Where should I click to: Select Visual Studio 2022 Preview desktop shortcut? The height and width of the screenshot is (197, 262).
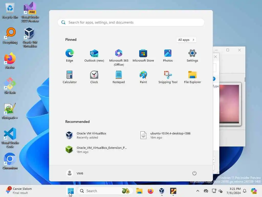(30, 12)
